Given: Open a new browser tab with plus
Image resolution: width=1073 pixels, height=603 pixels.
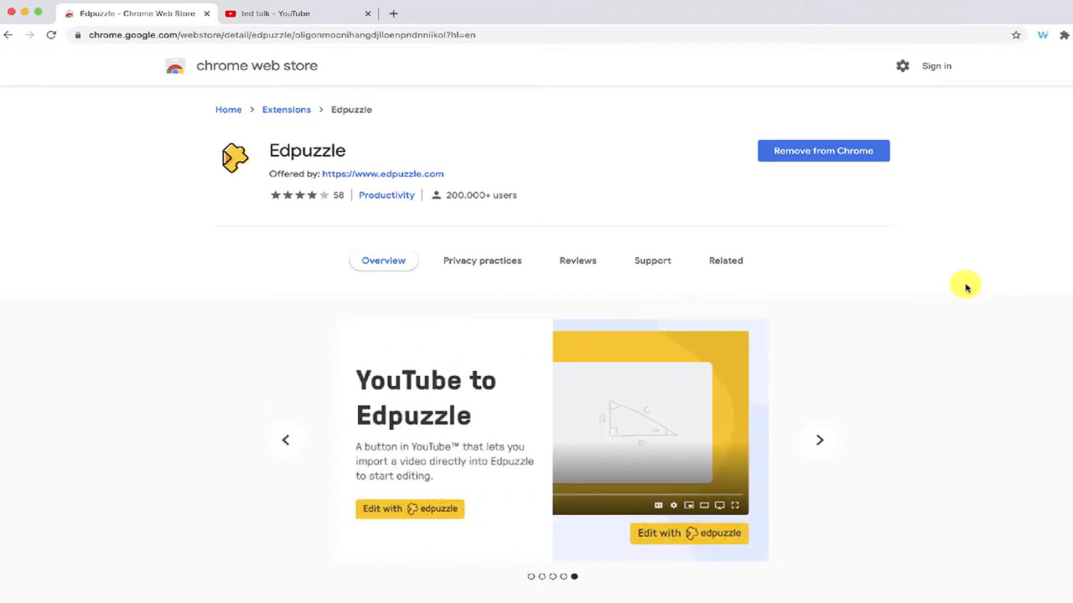Looking at the screenshot, I should [x=393, y=13].
